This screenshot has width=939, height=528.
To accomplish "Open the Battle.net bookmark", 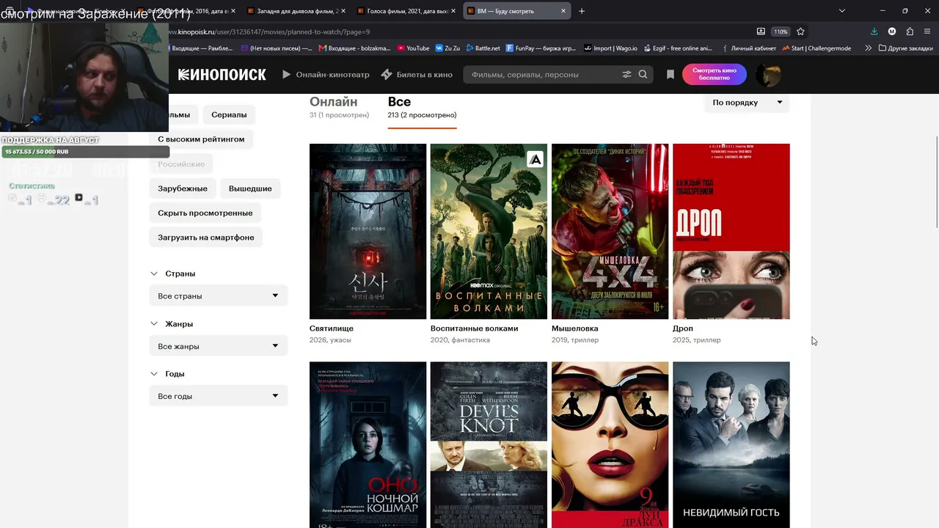I will [483, 48].
